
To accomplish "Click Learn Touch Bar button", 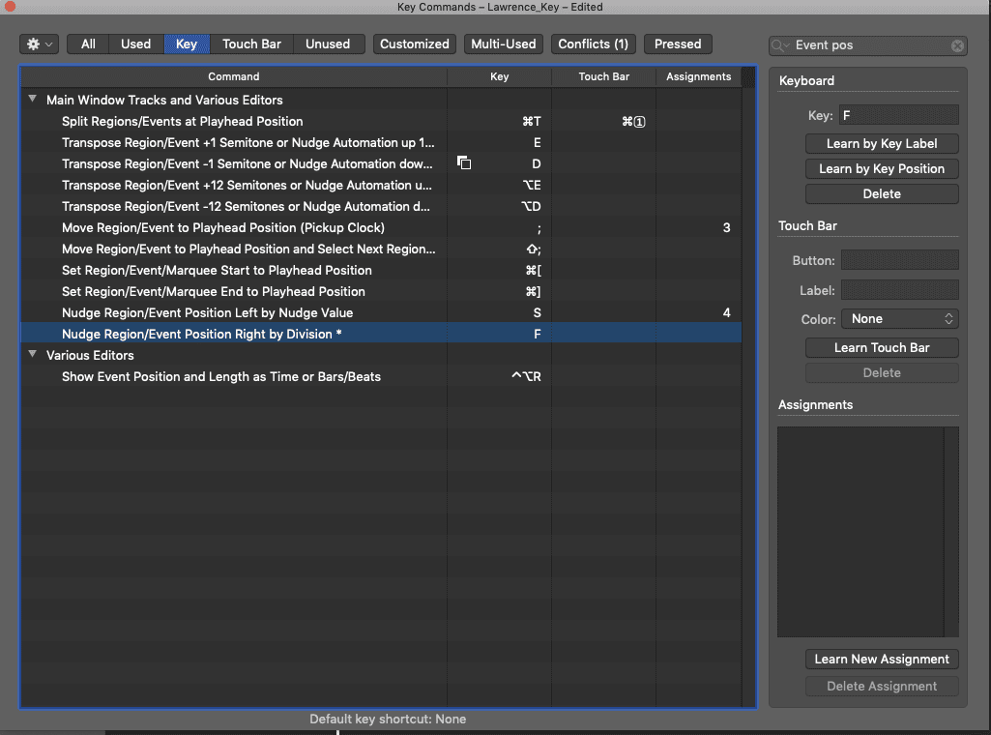I will point(882,347).
